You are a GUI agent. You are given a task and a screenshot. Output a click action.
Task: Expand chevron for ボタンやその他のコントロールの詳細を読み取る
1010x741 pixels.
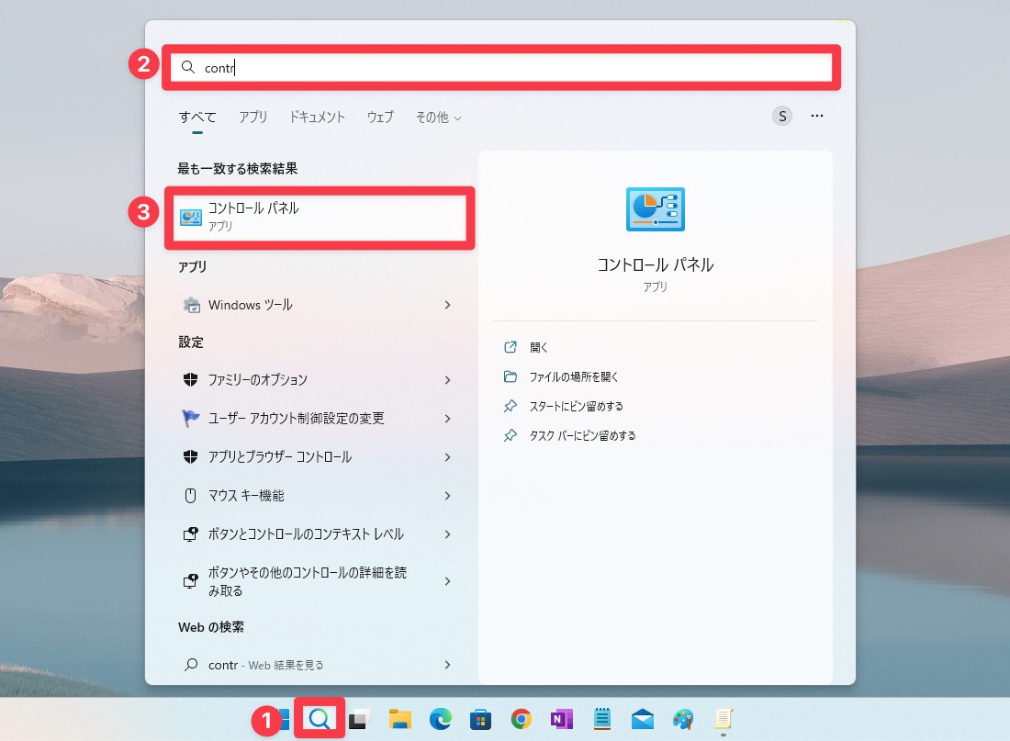coord(448,581)
